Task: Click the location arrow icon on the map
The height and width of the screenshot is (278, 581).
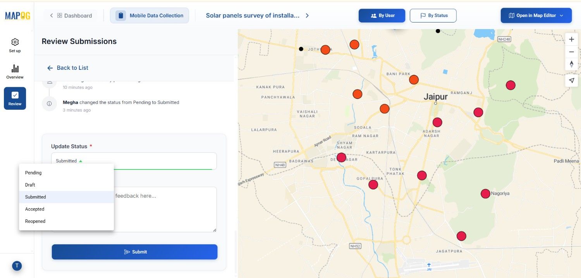Action: click(571, 80)
